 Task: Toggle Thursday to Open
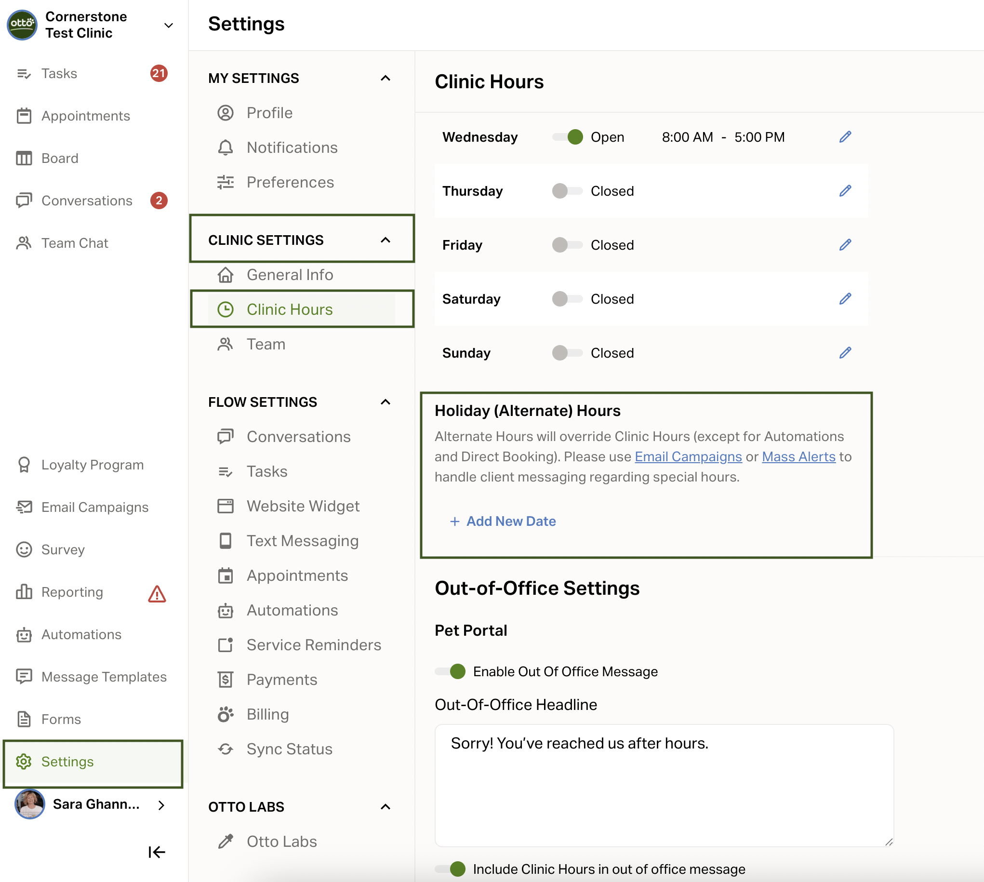coord(567,191)
